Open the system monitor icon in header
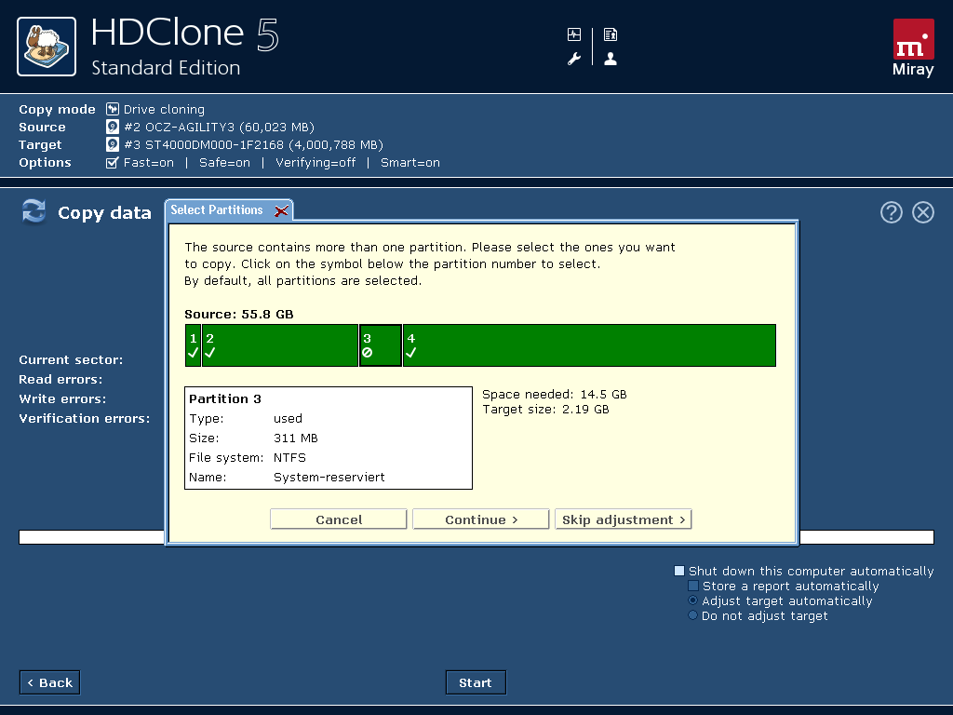Viewport: 953px width, 715px height. tap(573, 34)
